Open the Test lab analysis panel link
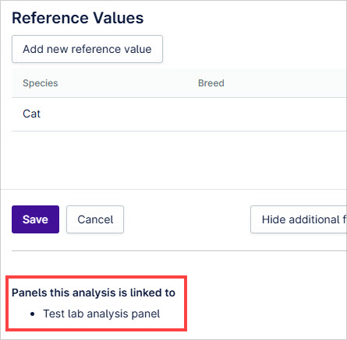This screenshot has height=340, width=347. (x=101, y=314)
